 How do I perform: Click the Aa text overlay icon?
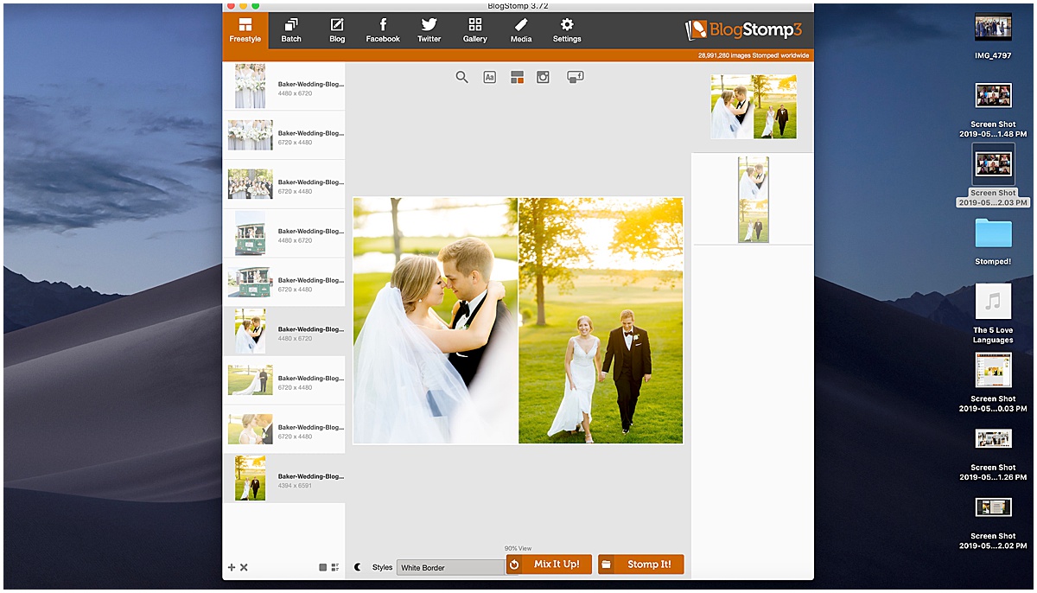(490, 77)
